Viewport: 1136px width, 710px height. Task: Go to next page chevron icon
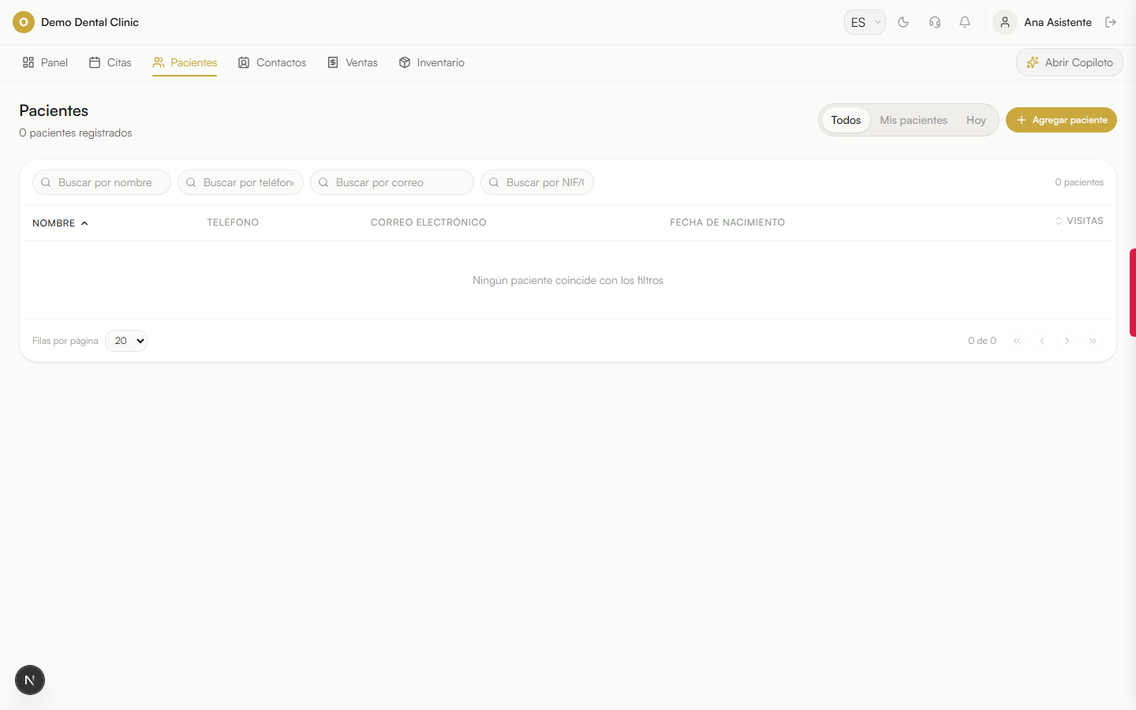[x=1067, y=341]
